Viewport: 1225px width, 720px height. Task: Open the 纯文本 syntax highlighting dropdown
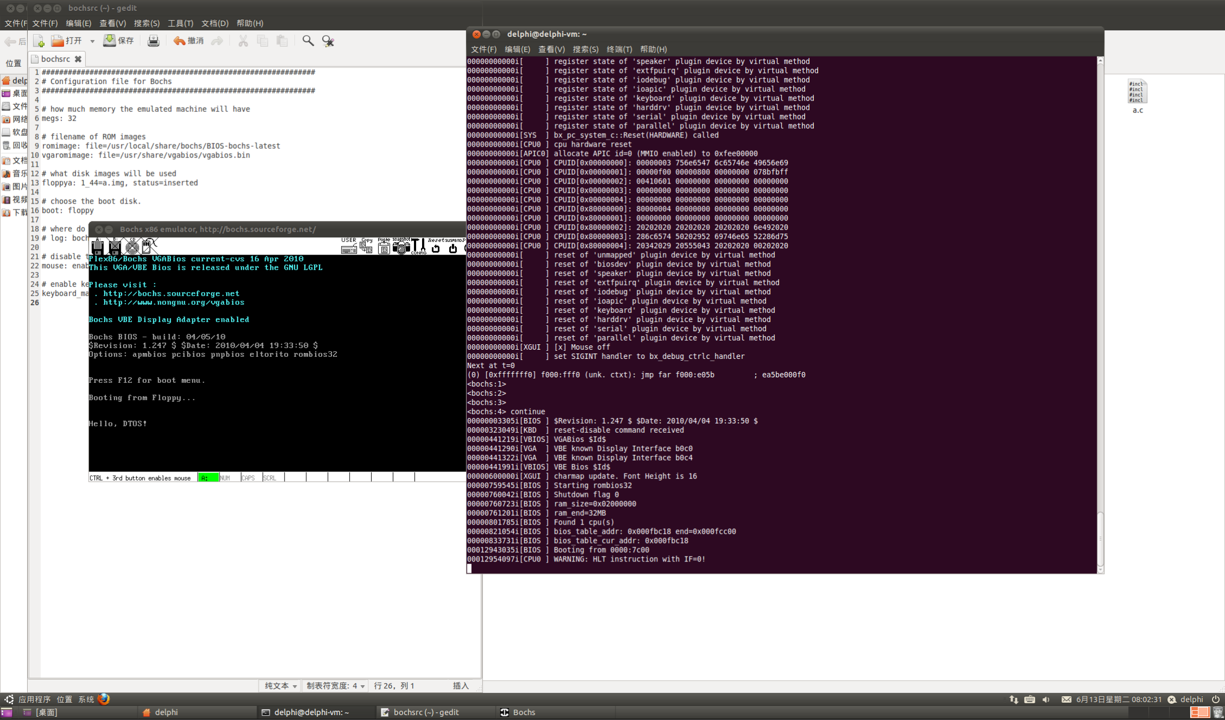[280, 686]
